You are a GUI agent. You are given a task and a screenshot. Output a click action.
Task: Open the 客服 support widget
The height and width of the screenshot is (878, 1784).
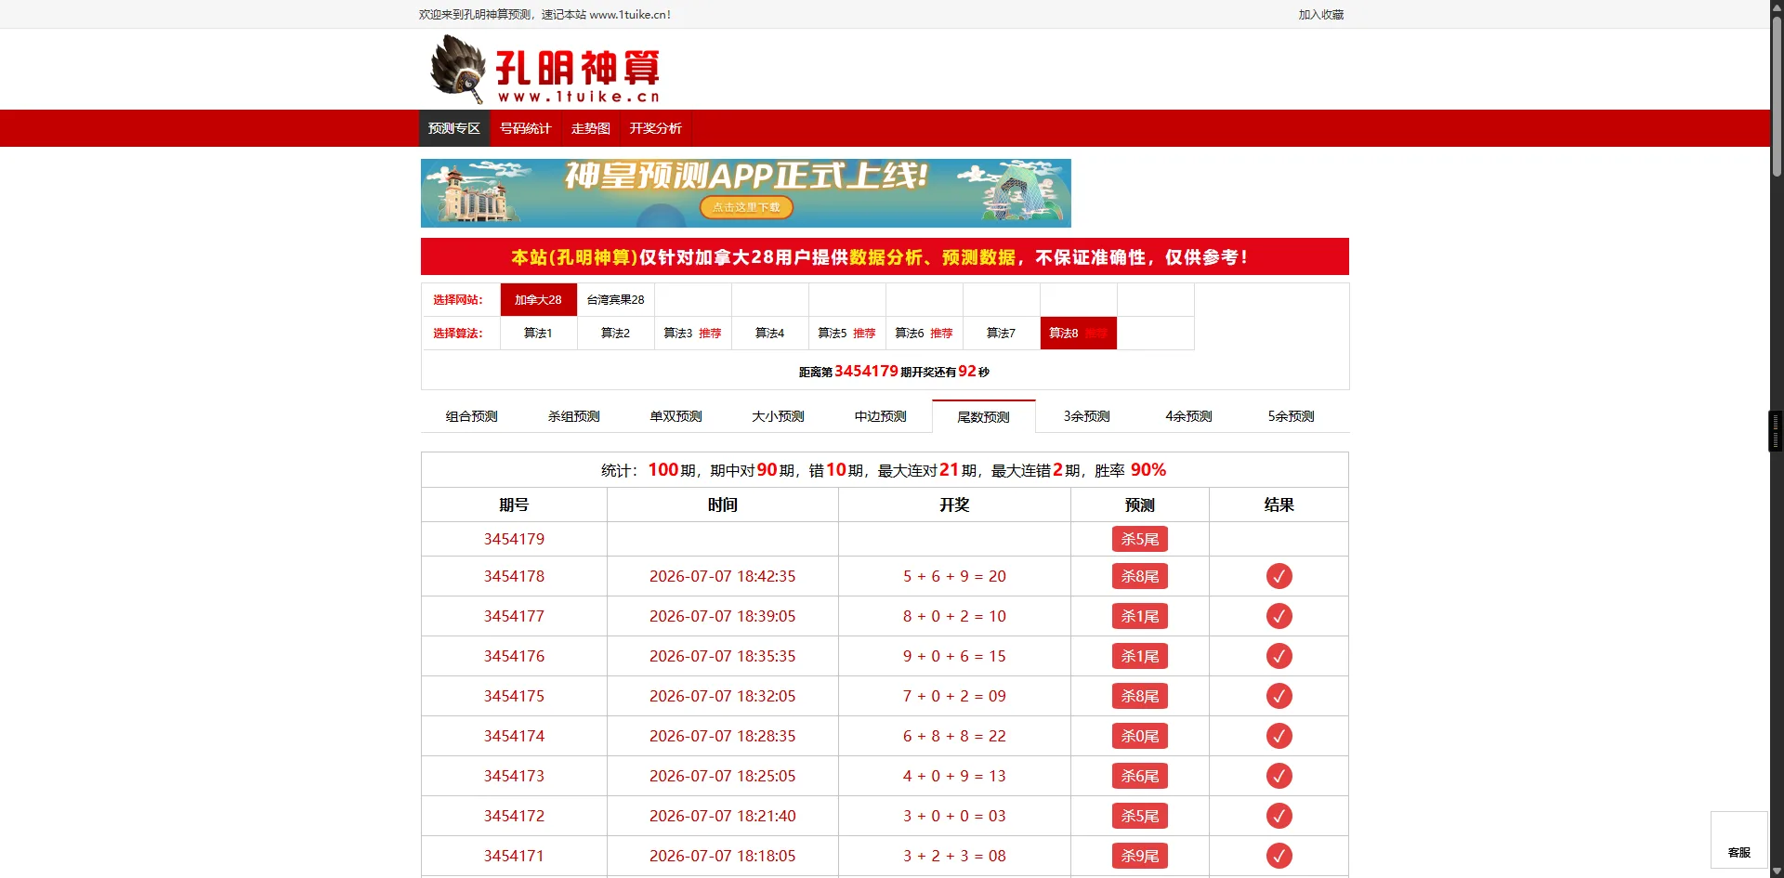(x=1738, y=840)
